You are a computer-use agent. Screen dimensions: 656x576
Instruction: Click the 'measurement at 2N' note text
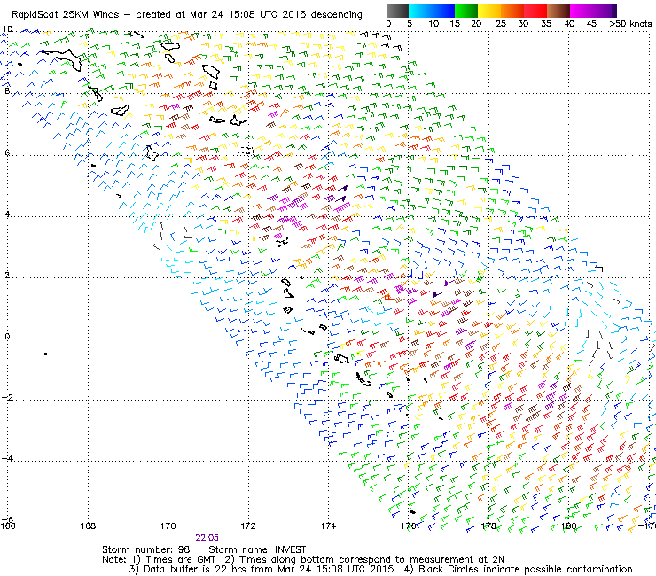[457, 559]
